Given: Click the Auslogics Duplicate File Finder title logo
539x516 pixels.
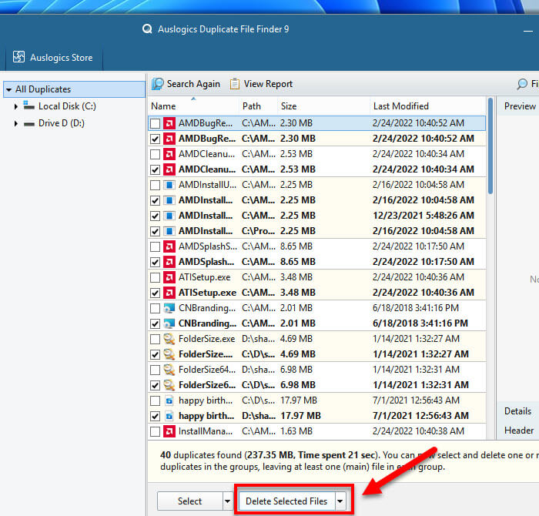Looking at the screenshot, I should click(x=147, y=28).
